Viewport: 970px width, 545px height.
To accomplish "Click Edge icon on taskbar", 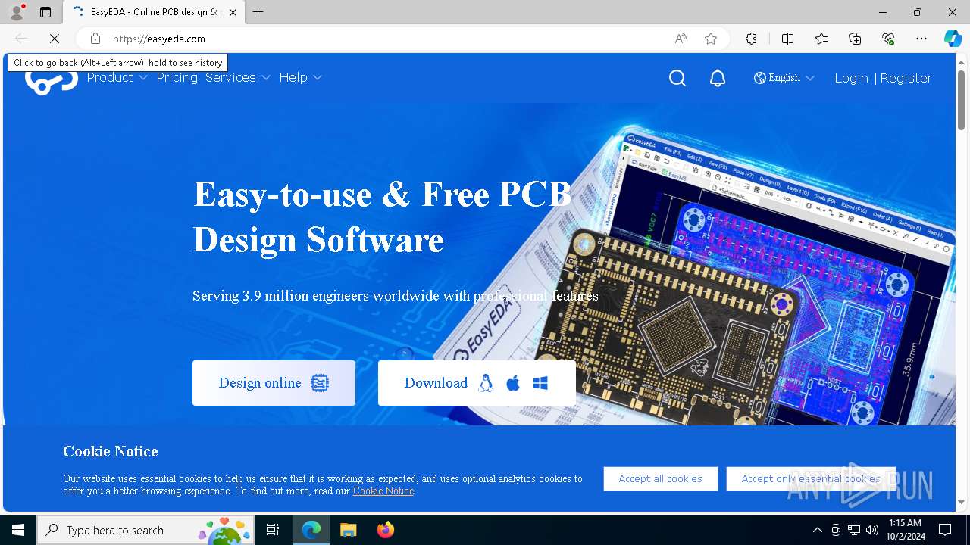I will [x=311, y=530].
